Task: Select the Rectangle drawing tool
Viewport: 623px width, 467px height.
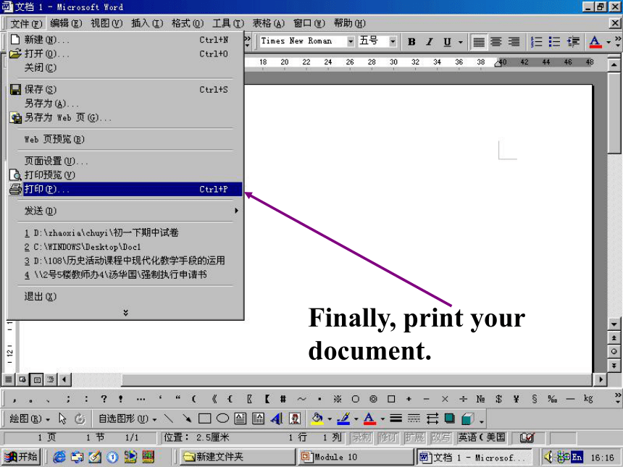Action: 204,418
